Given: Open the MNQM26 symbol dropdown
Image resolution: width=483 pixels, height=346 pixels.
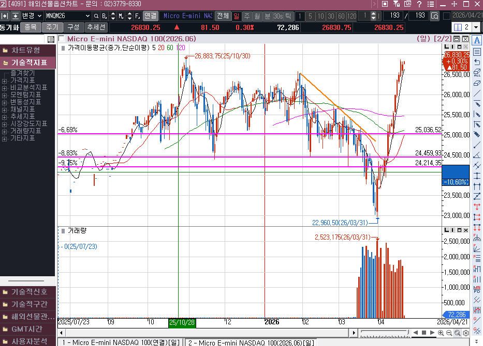Looking at the screenshot, I should tap(87, 15).
